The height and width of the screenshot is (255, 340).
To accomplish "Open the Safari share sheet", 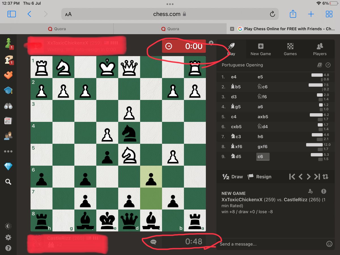I will (x=293, y=14).
